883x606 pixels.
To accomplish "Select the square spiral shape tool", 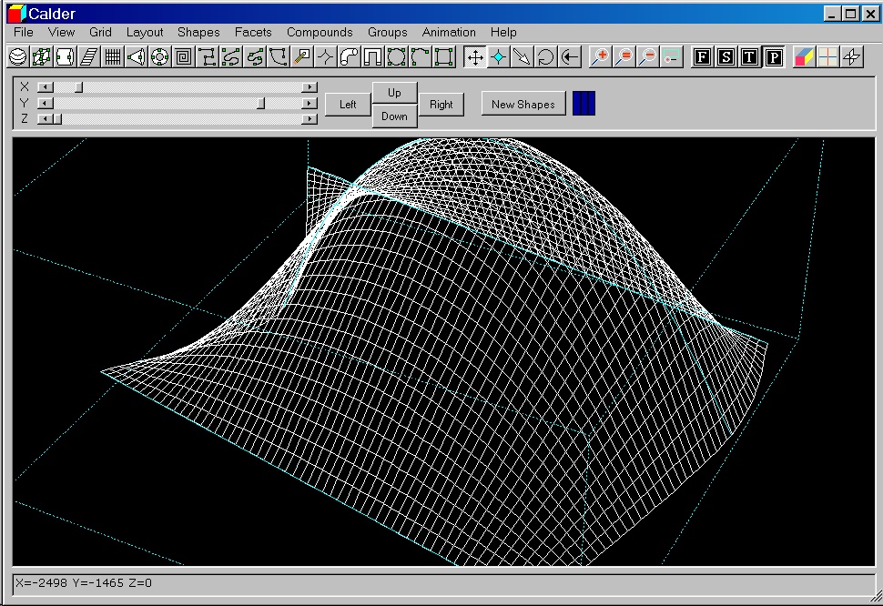I will pos(183,57).
